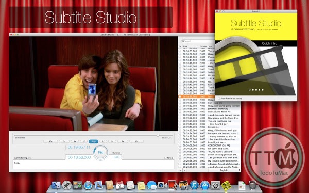Toggle Show Tutorial on Startup checkbox
309x193 pixels.
219,98
